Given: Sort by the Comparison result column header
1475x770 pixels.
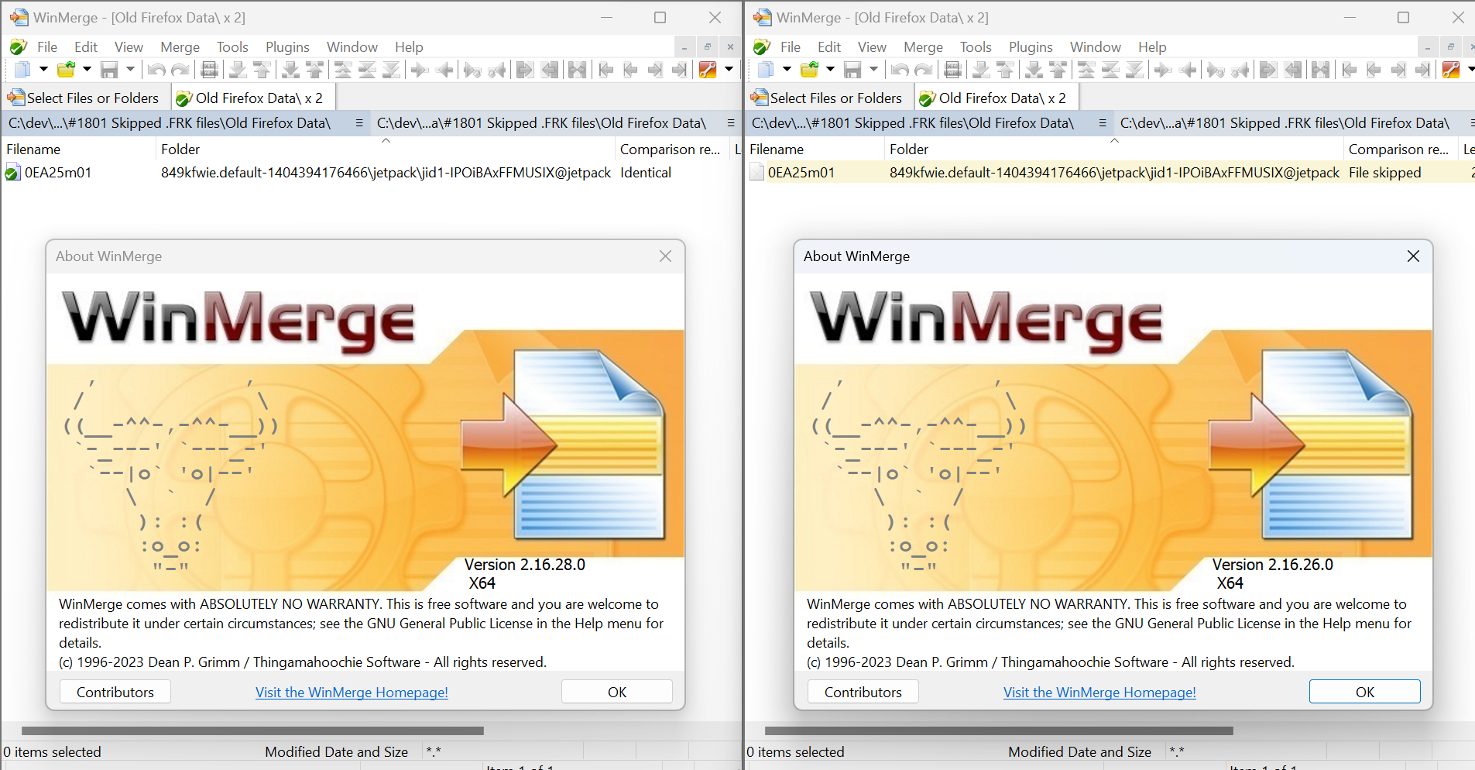Looking at the screenshot, I should tap(671, 149).
